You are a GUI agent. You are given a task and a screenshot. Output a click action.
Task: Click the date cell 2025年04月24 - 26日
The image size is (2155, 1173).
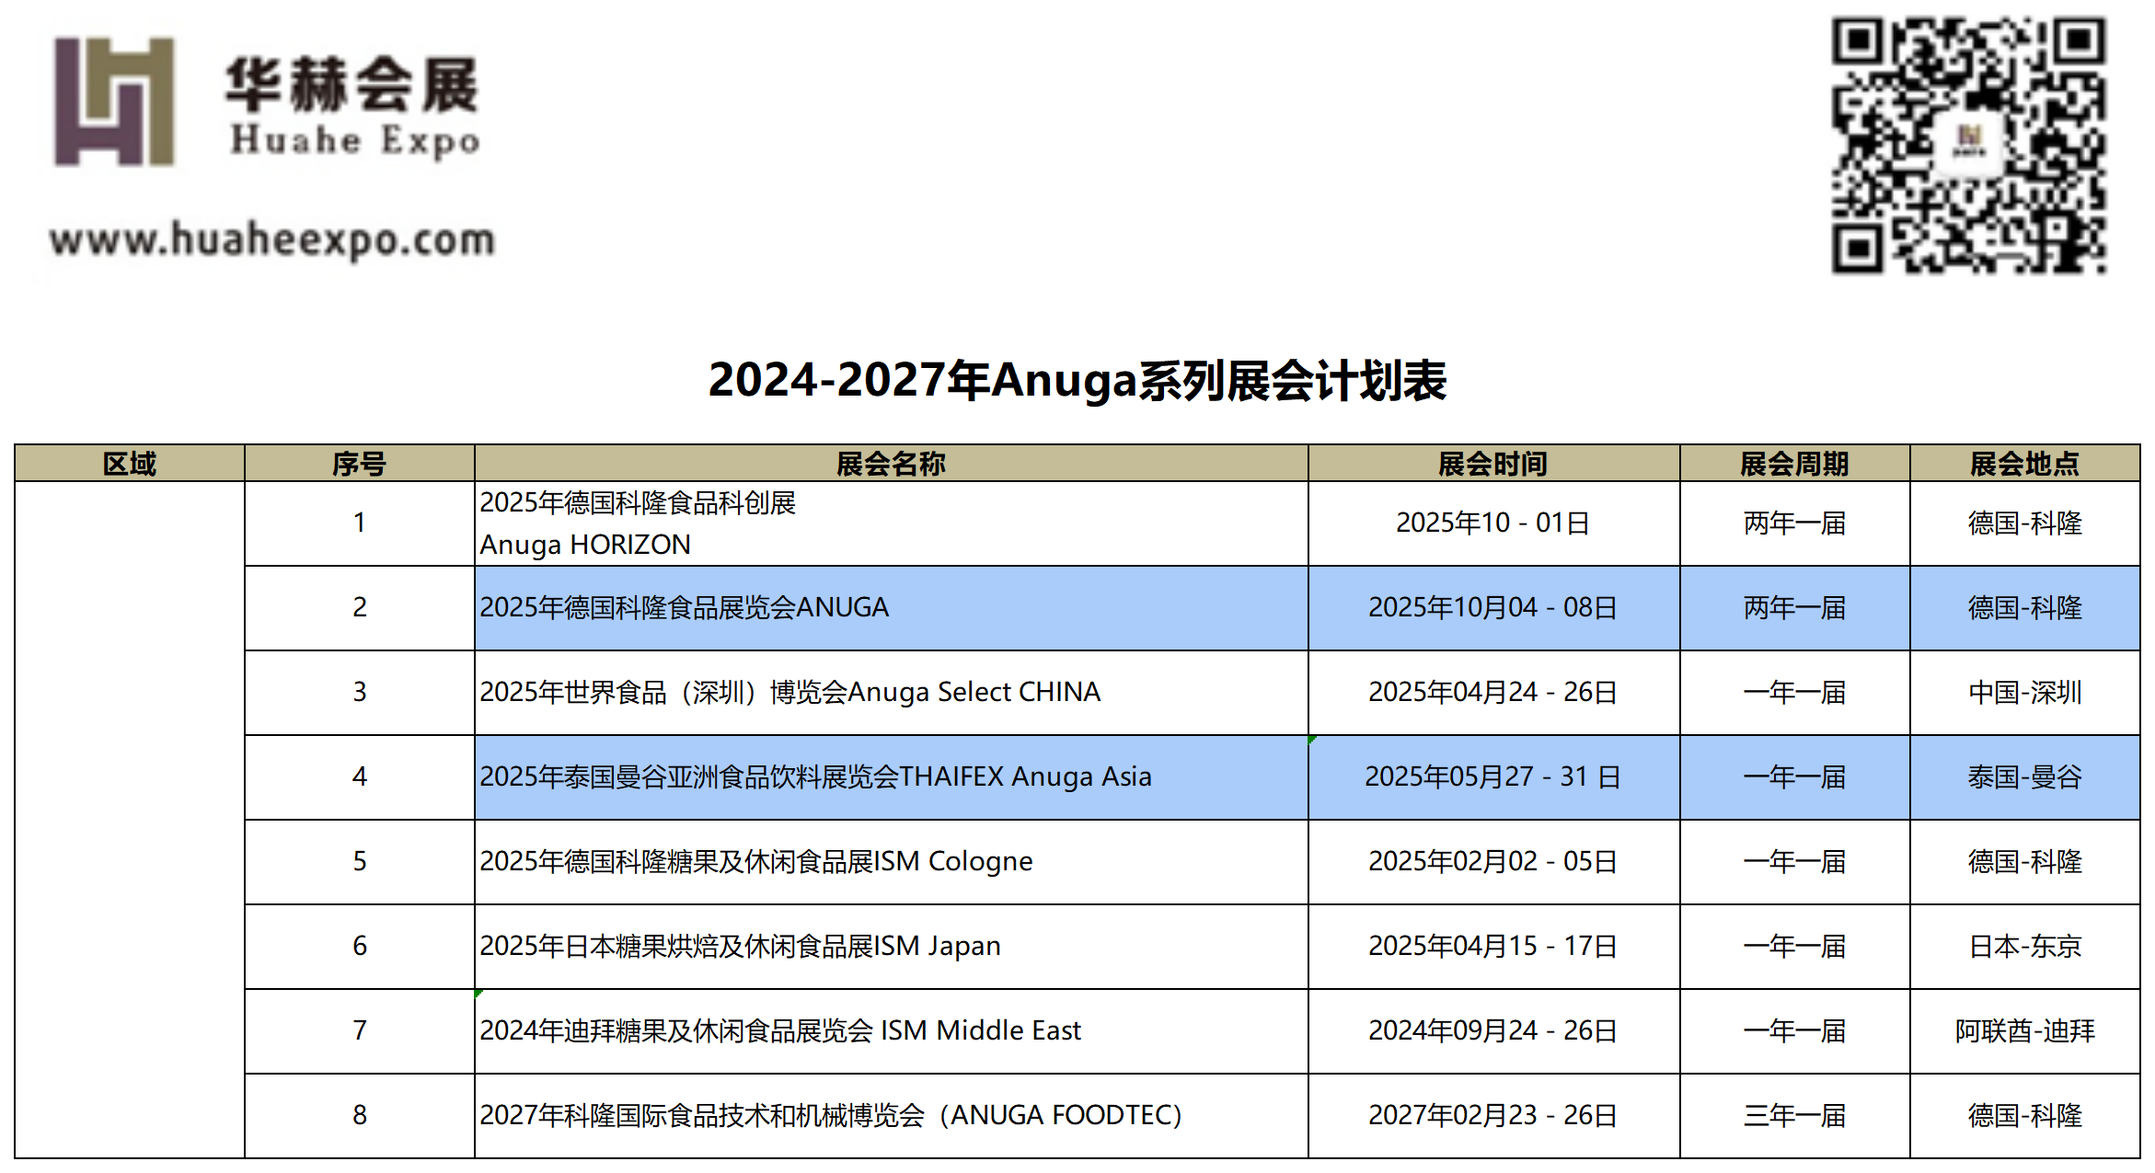pyautogui.click(x=1494, y=693)
